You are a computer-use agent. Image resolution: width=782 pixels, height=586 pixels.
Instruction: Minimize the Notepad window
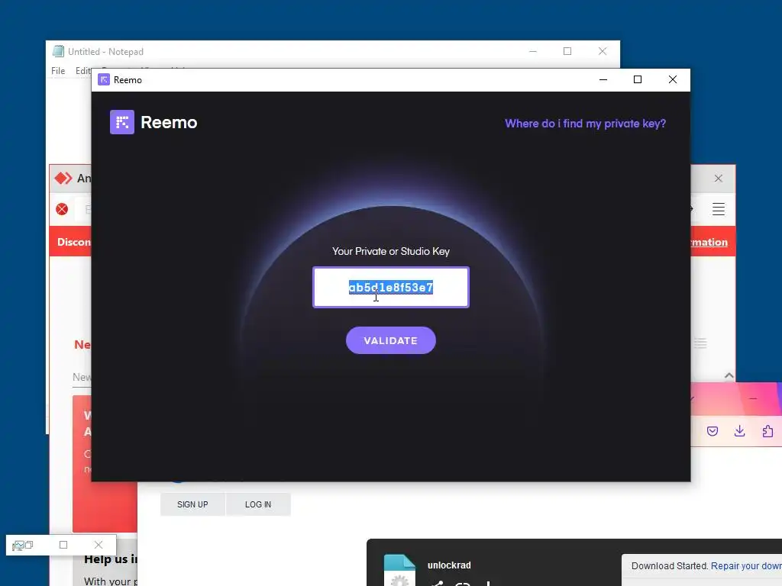click(532, 51)
